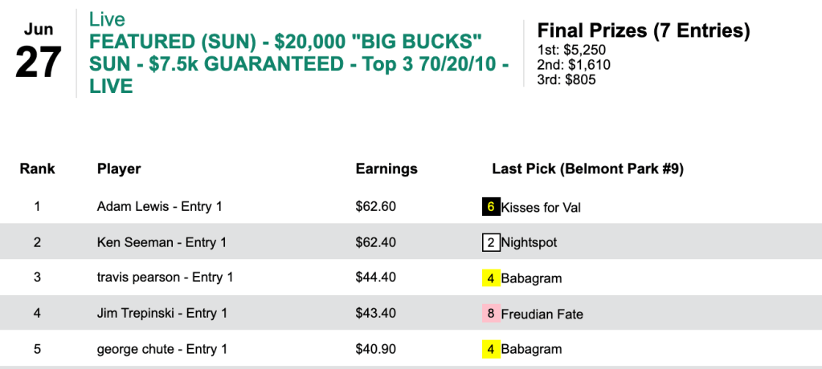The width and height of the screenshot is (822, 369).
Task: Click the Live status label
Action: coord(108,18)
